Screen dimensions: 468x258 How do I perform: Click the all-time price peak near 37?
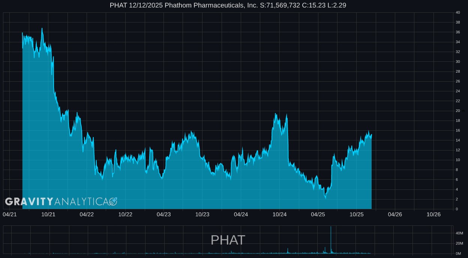click(42, 28)
